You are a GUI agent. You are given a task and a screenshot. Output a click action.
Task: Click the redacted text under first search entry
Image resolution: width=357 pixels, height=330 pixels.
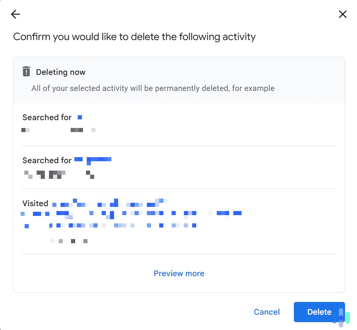[x=58, y=130]
